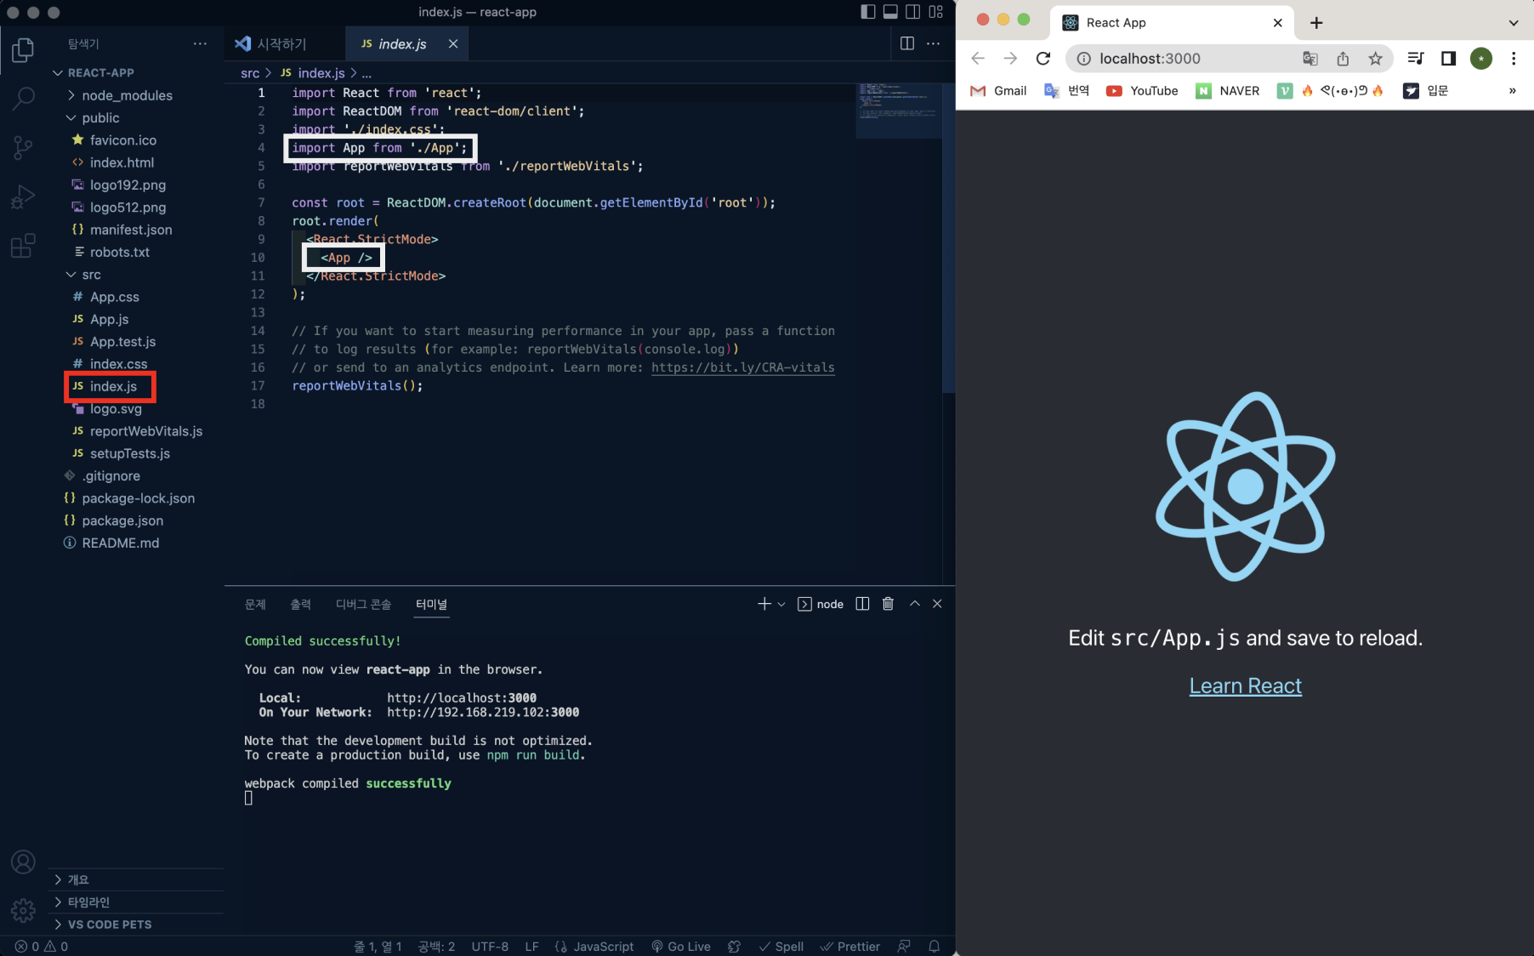Collapse the src folder

click(136, 275)
